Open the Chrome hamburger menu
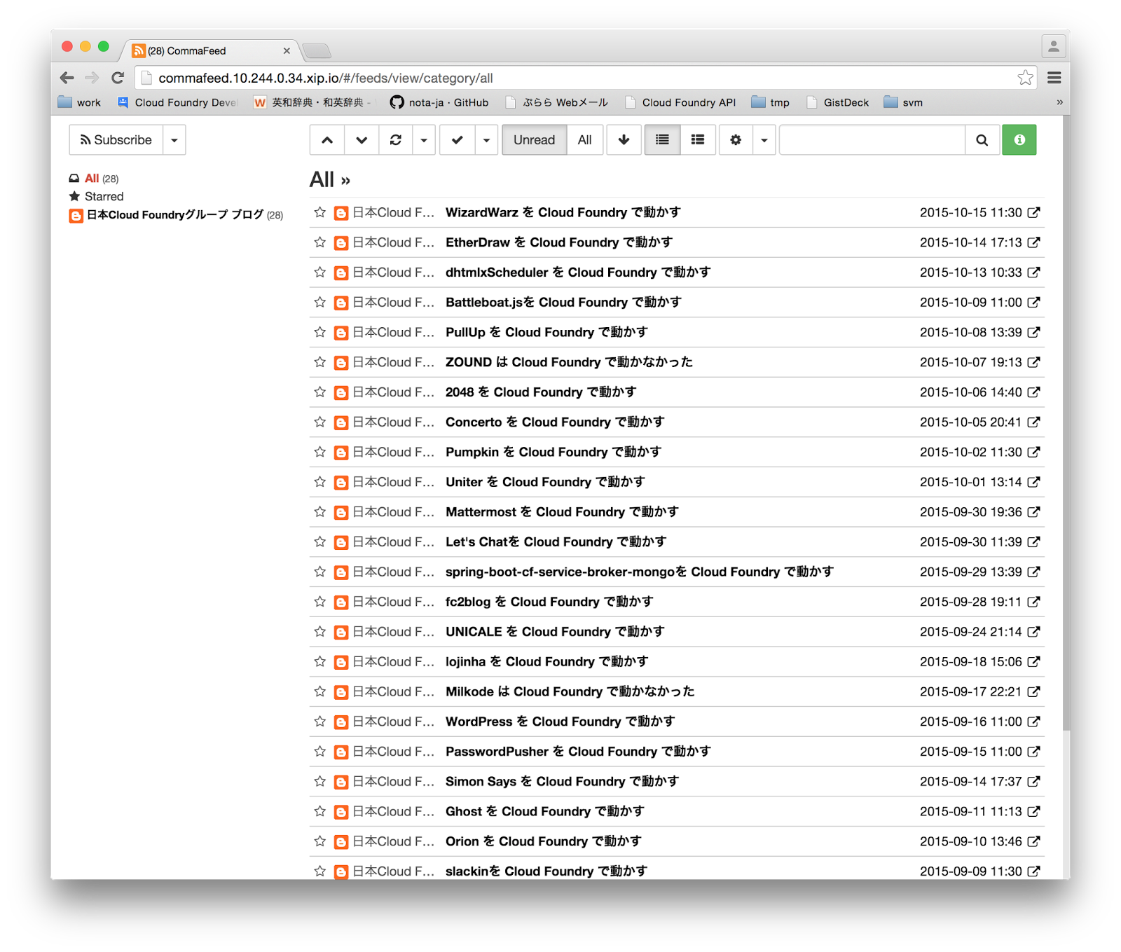1121x952 pixels. coord(1054,78)
